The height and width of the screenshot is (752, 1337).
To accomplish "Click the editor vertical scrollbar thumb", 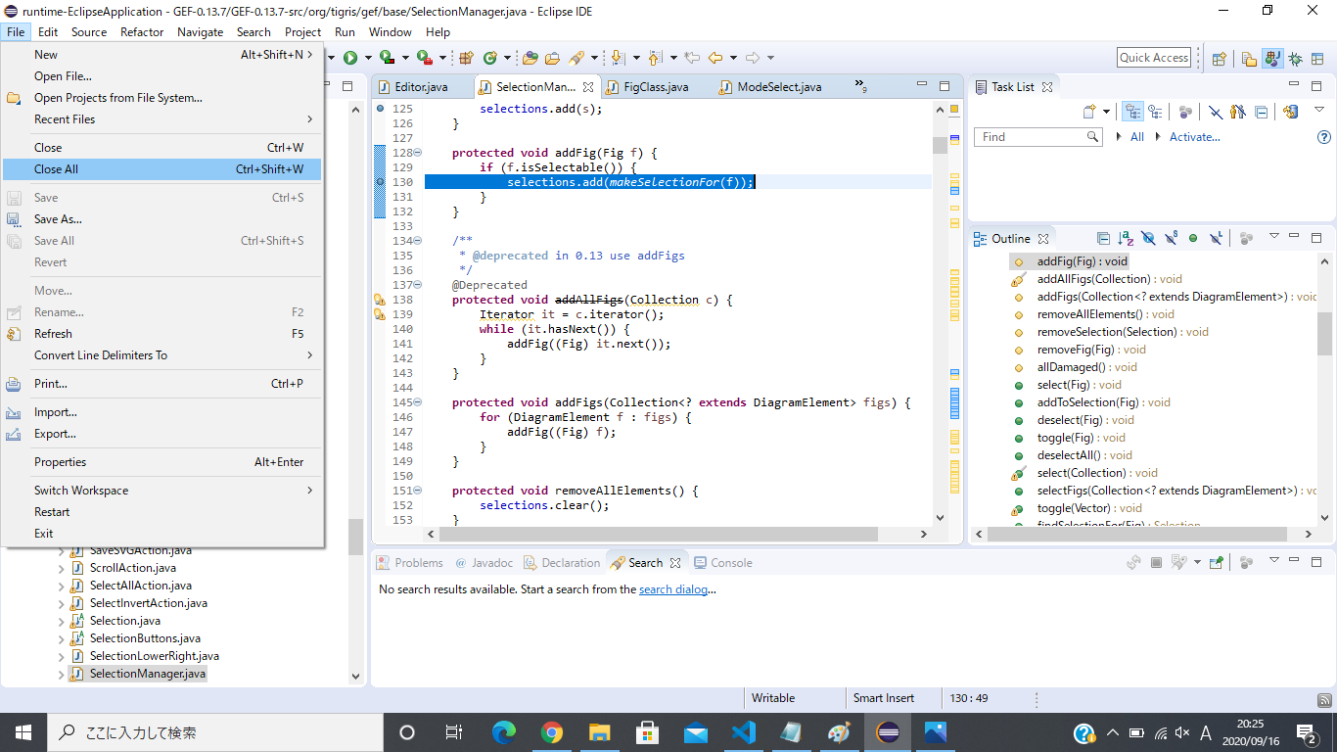I will point(940,145).
